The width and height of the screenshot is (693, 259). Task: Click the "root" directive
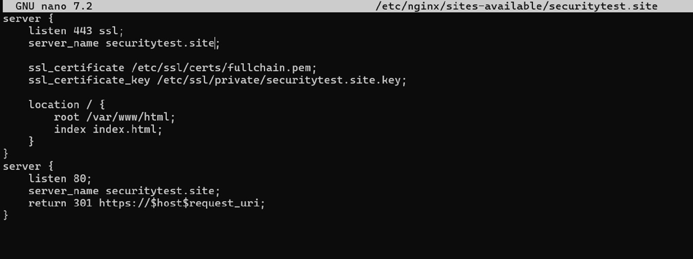pyautogui.click(x=66, y=117)
